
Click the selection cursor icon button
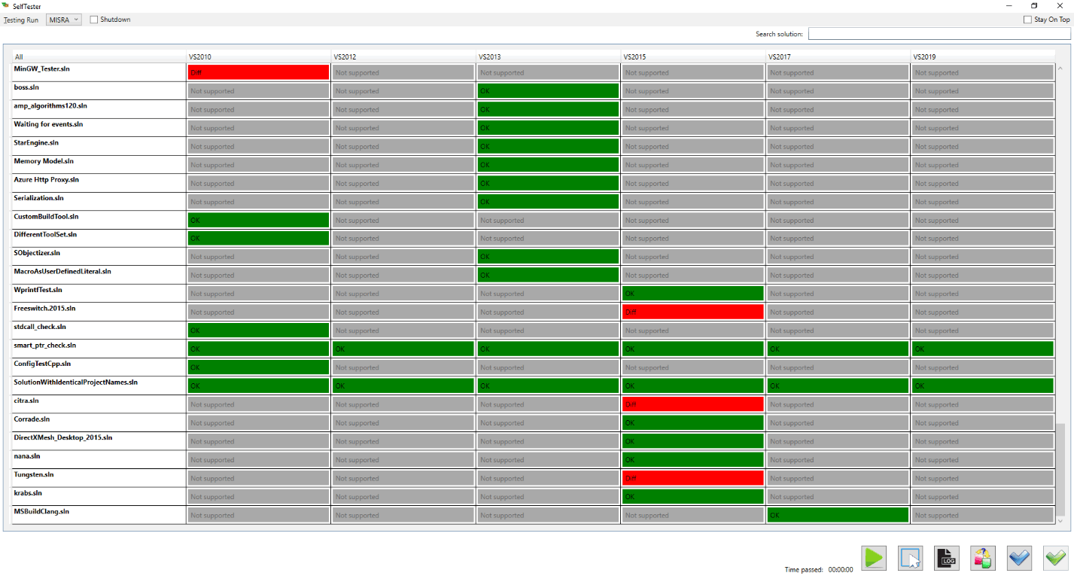910,558
